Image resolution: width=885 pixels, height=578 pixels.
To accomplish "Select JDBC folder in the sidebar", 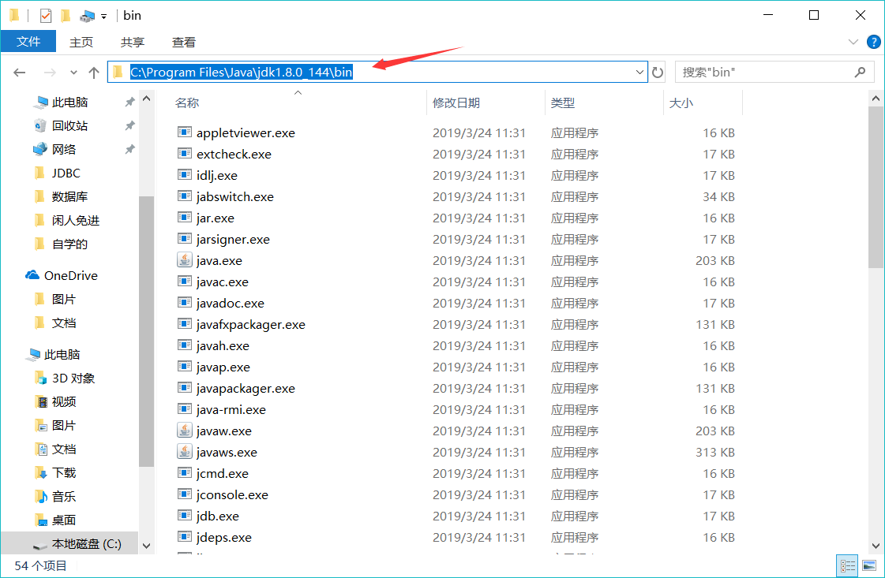I will coord(66,173).
